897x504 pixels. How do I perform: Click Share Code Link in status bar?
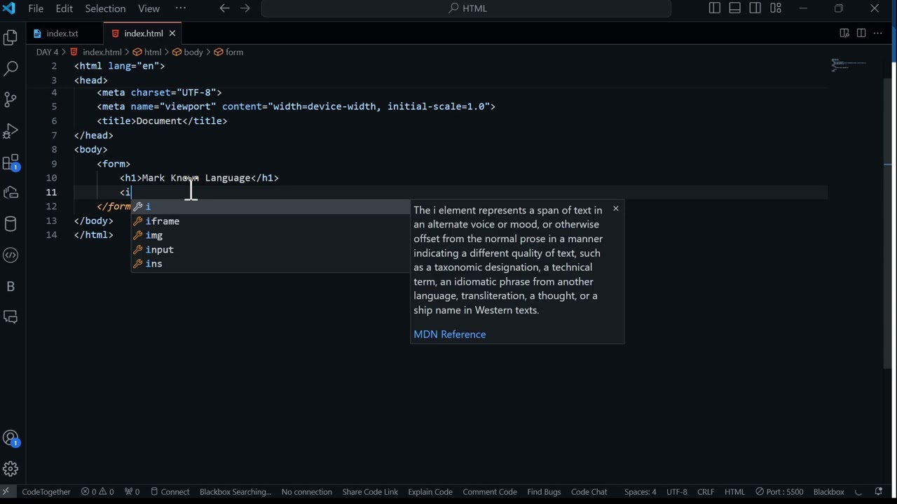370,492
